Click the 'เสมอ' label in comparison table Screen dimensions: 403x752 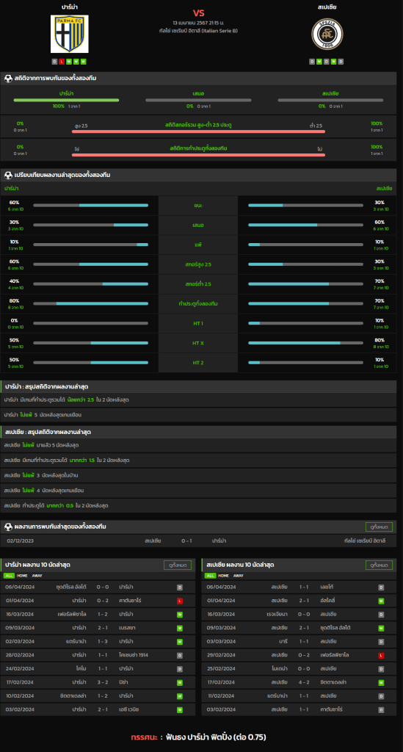(198, 225)
